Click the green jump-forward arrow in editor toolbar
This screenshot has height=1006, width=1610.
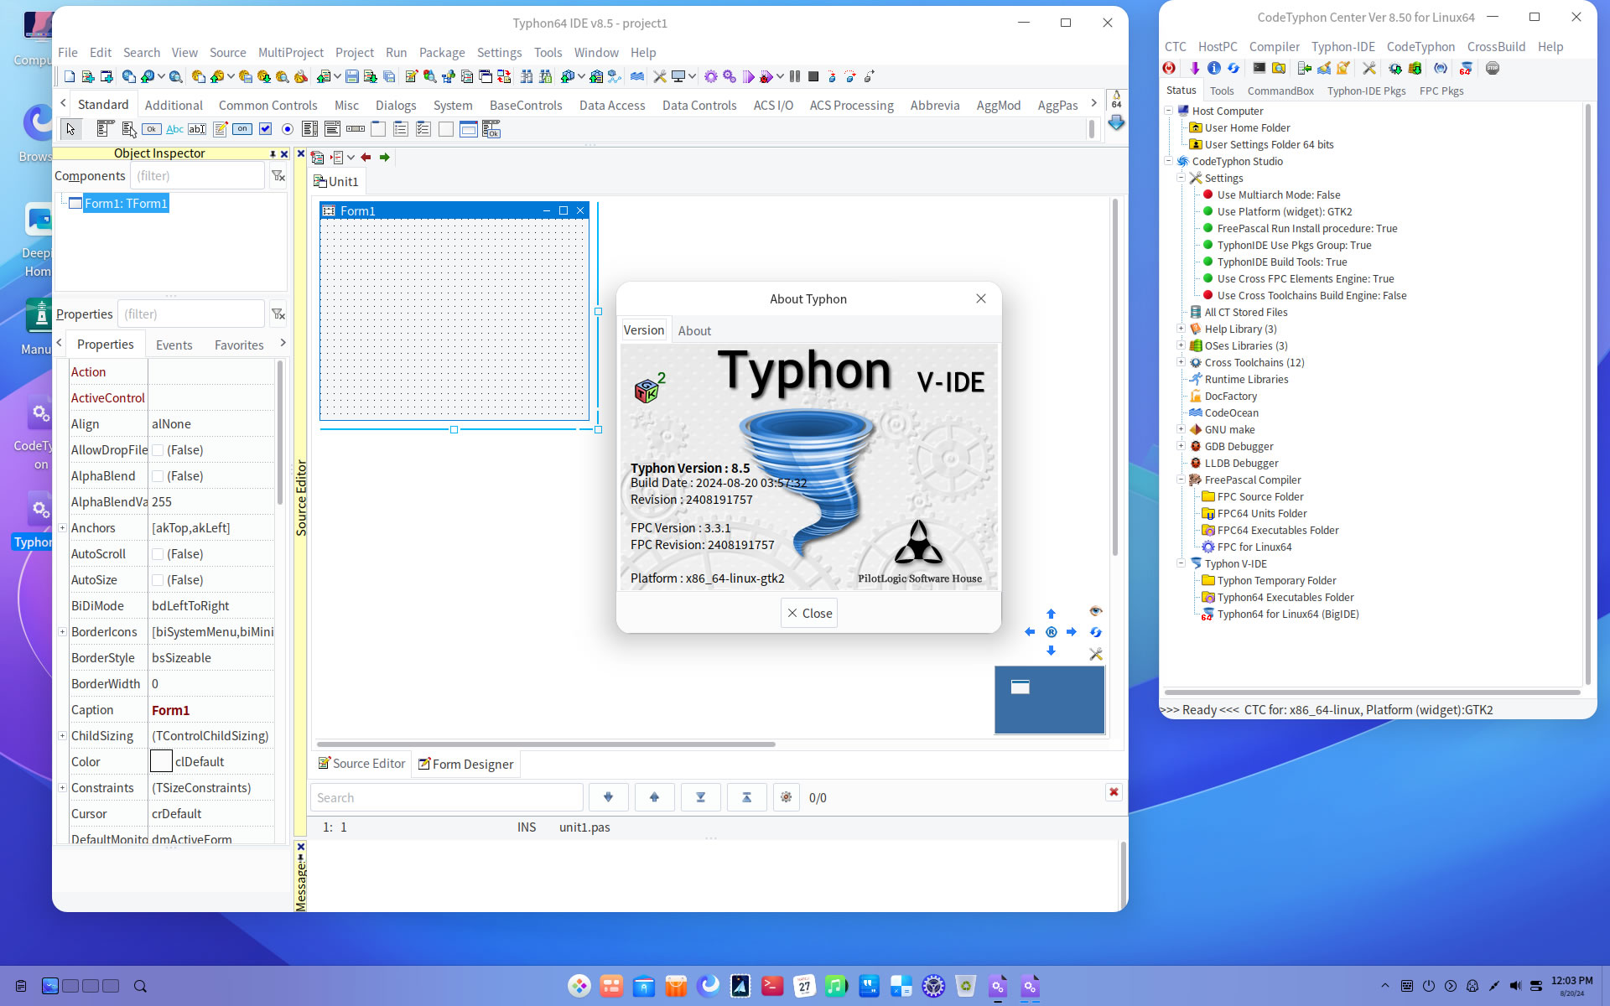[x=384, y=158]
